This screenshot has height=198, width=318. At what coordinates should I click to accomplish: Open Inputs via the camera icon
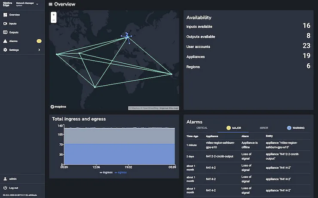coord(5,24)
